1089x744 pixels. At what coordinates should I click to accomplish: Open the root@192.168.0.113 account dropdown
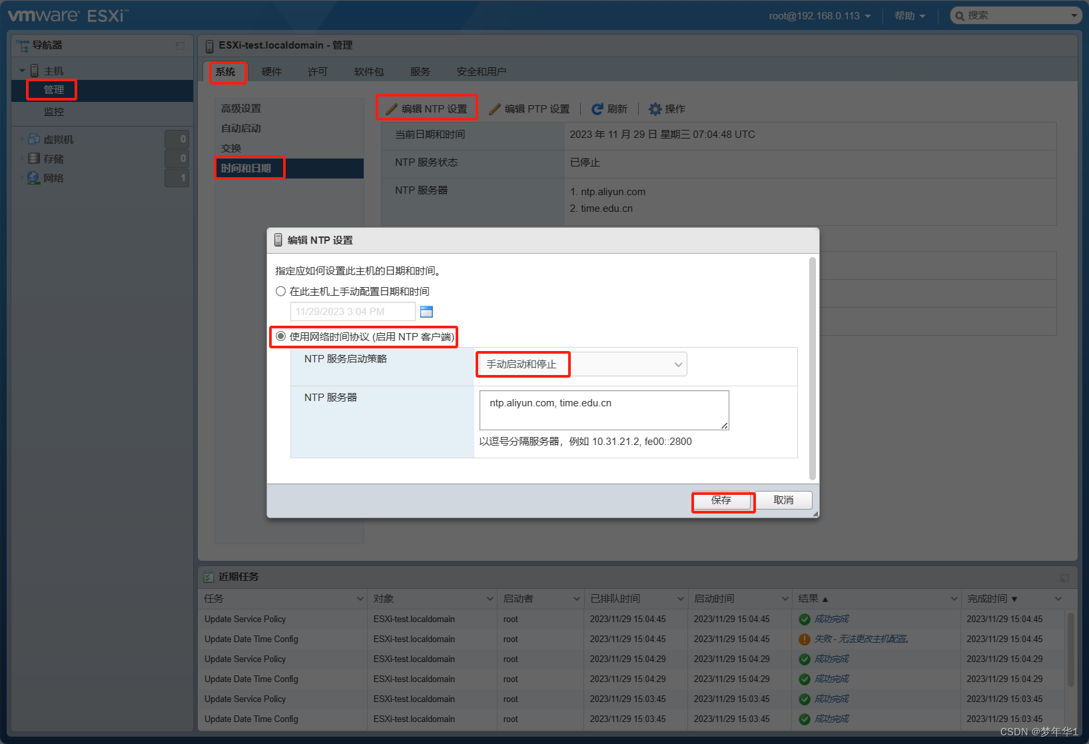[x=819, y=15]
